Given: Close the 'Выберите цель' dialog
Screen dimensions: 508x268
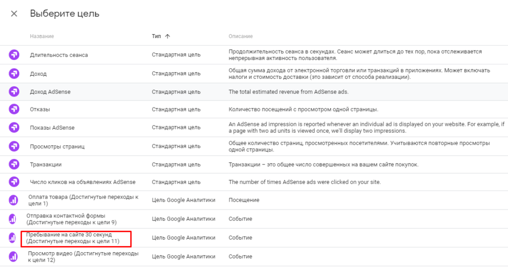Looking at the screenshot, I should 14,14.
